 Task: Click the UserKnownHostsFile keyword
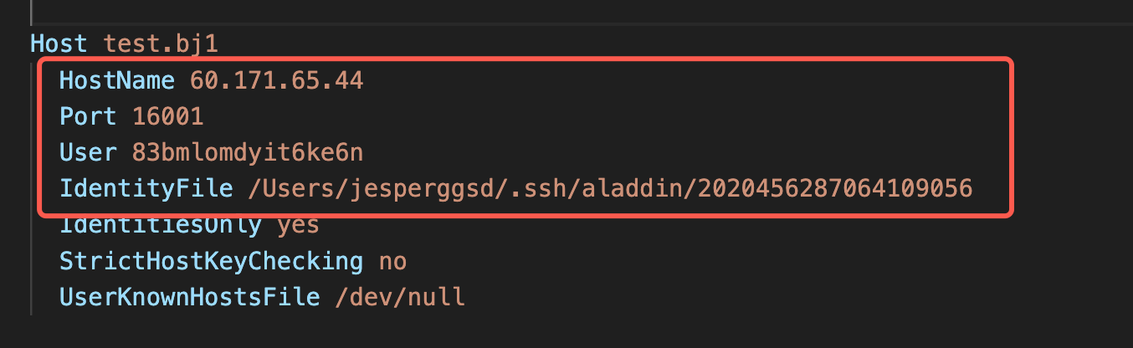(189, 297)
